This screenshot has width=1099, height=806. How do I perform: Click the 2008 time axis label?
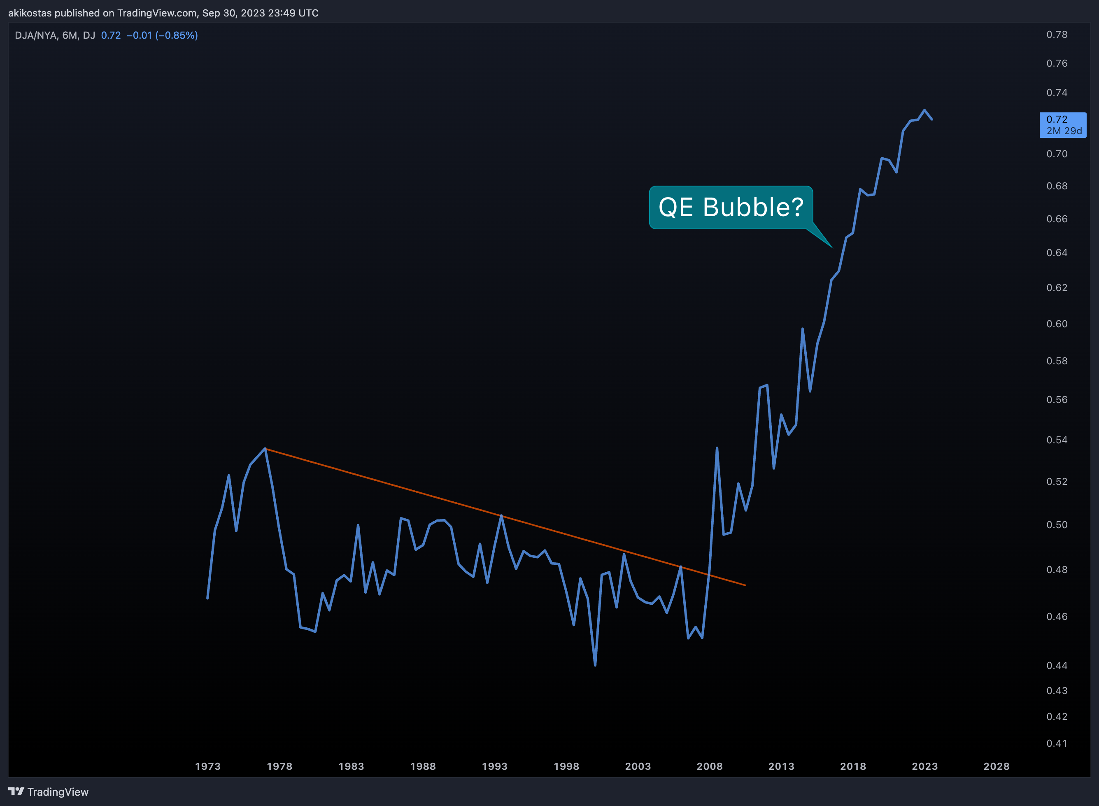(x=710, y=766)
